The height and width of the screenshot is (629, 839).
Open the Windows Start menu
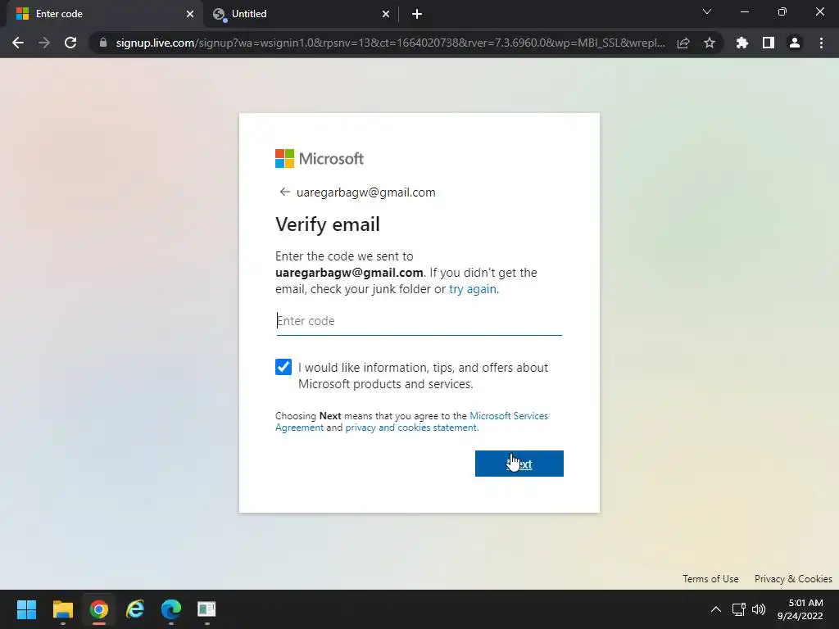[26, 609]
